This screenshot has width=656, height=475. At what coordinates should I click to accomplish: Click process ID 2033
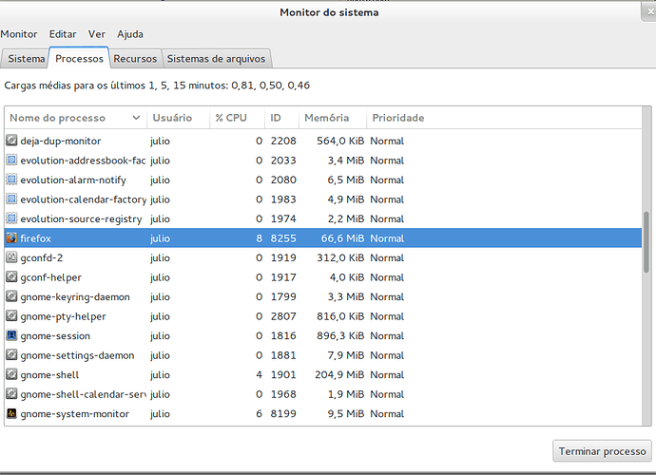click(283, 161)
